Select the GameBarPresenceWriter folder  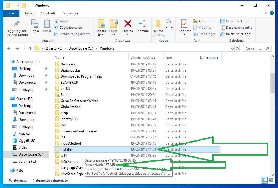79,101
